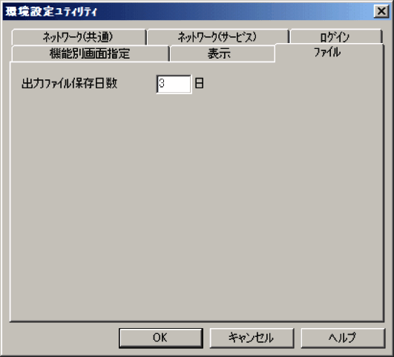Confirm settings with the OK button
Image resolution: width=394 pixels, height=357 pixels.
click(161, 338)
